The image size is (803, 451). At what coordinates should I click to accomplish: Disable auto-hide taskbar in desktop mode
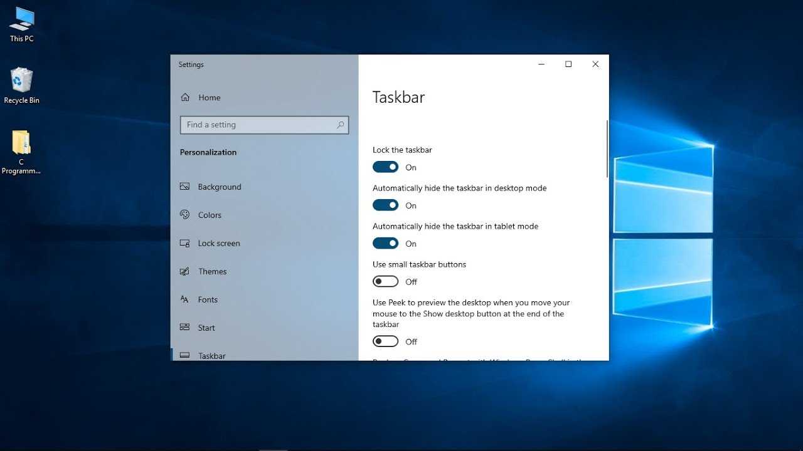[x=385, y=205]
